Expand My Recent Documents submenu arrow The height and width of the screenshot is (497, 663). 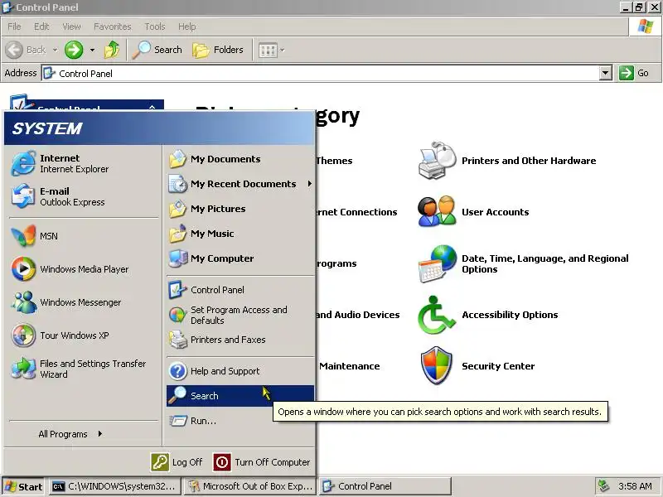coord(309,184)
